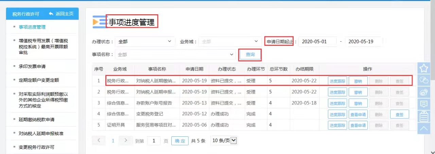
Task: Click the 证明开具 cell in row 5
Action: [120, 125]
